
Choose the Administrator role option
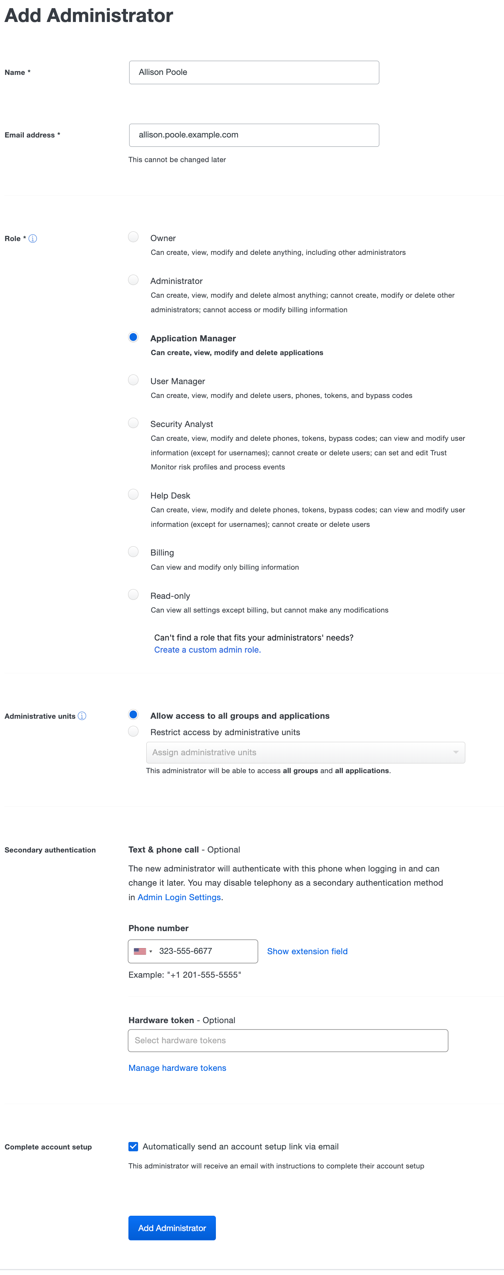[x=133, y=280]
